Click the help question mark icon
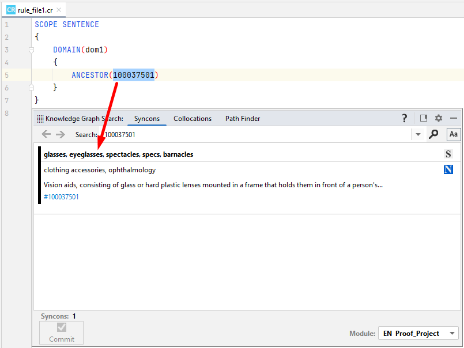This screenshot has height=348, width=464. tap(405, 118)
